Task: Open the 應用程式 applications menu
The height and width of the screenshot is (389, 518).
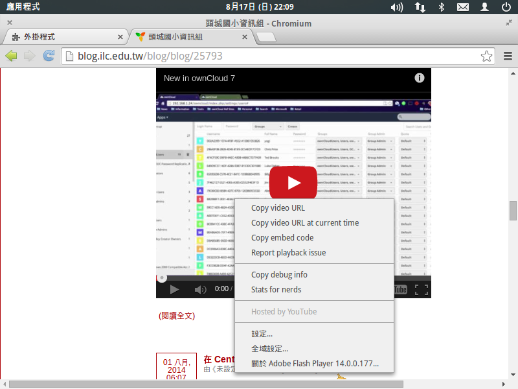Action: pyautogui.click(x=23, y=7)
